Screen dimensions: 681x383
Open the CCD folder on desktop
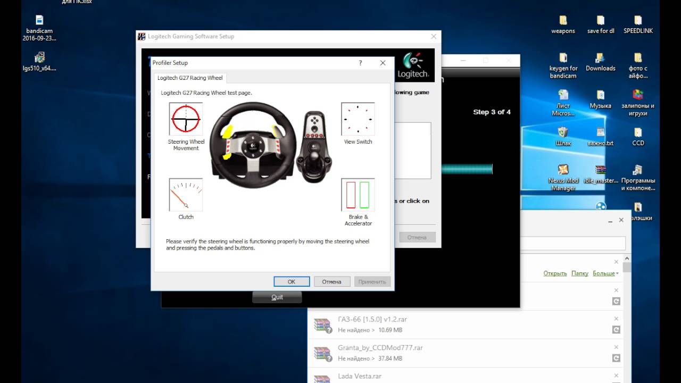coord(638,136)
